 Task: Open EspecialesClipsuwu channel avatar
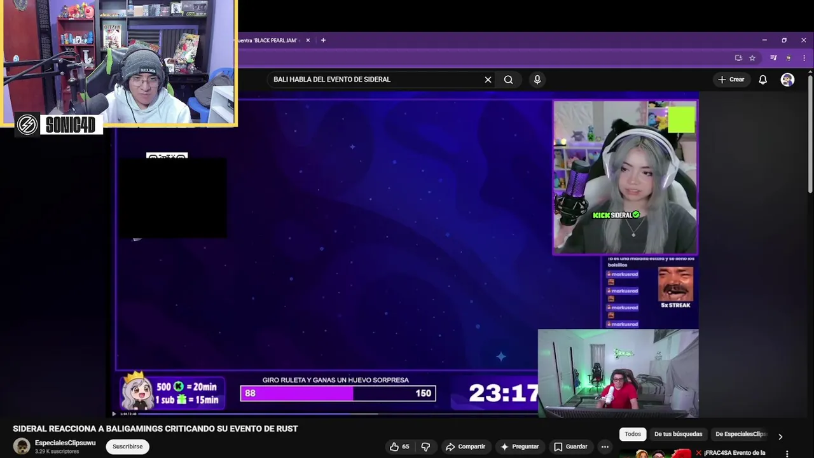22,446
